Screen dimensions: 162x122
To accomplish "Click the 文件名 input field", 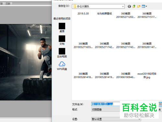I will pos(106,104).
